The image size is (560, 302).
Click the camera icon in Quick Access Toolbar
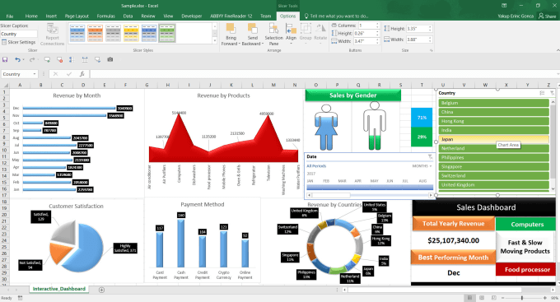click(110, 59)
